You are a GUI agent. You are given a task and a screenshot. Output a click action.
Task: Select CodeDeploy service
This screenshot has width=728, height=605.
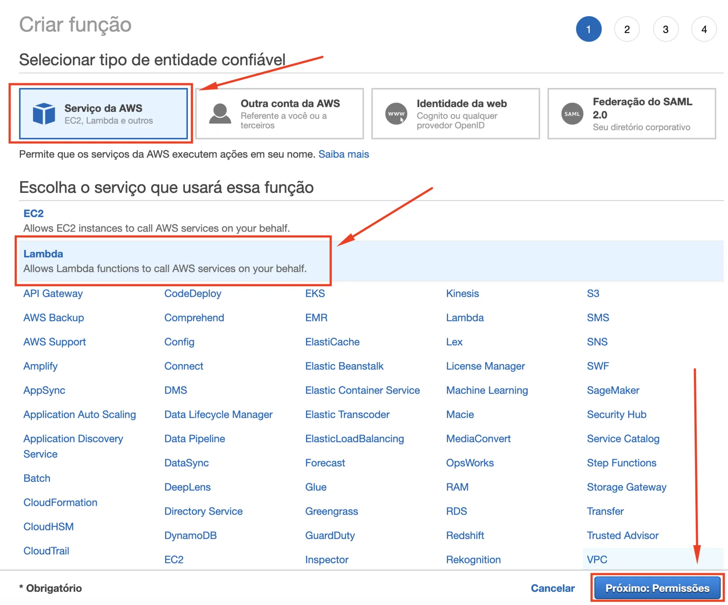[192, 293]
